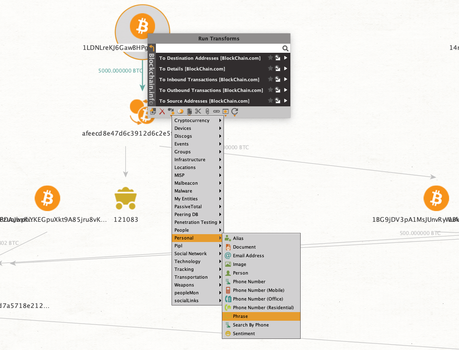Select the 1LDNLreKJ6GawBHPg bitcoin address node
Image resolution: width=459 pixels, height=350 pixels.
pyautogui.click(x=142, y=26)
